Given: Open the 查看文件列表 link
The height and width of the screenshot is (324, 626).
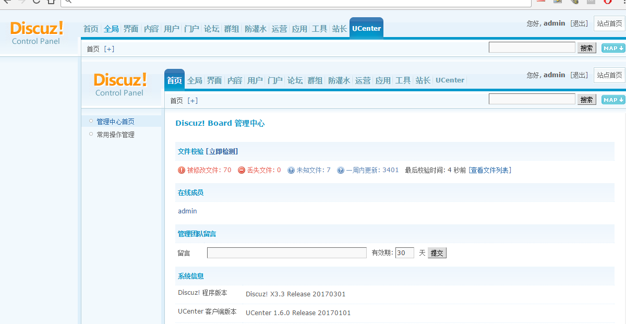Looking at the screenshot, I should click(490, 170).
